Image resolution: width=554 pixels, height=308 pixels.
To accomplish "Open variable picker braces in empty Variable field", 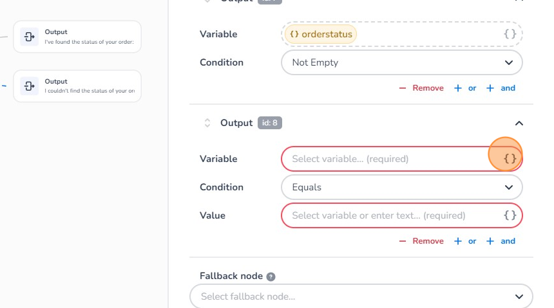I will click(510, 158).
